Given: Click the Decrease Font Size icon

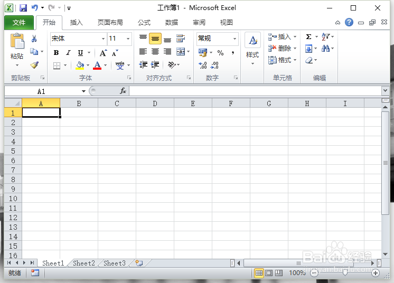Looking at the screenshot, I should coord(115,53).
